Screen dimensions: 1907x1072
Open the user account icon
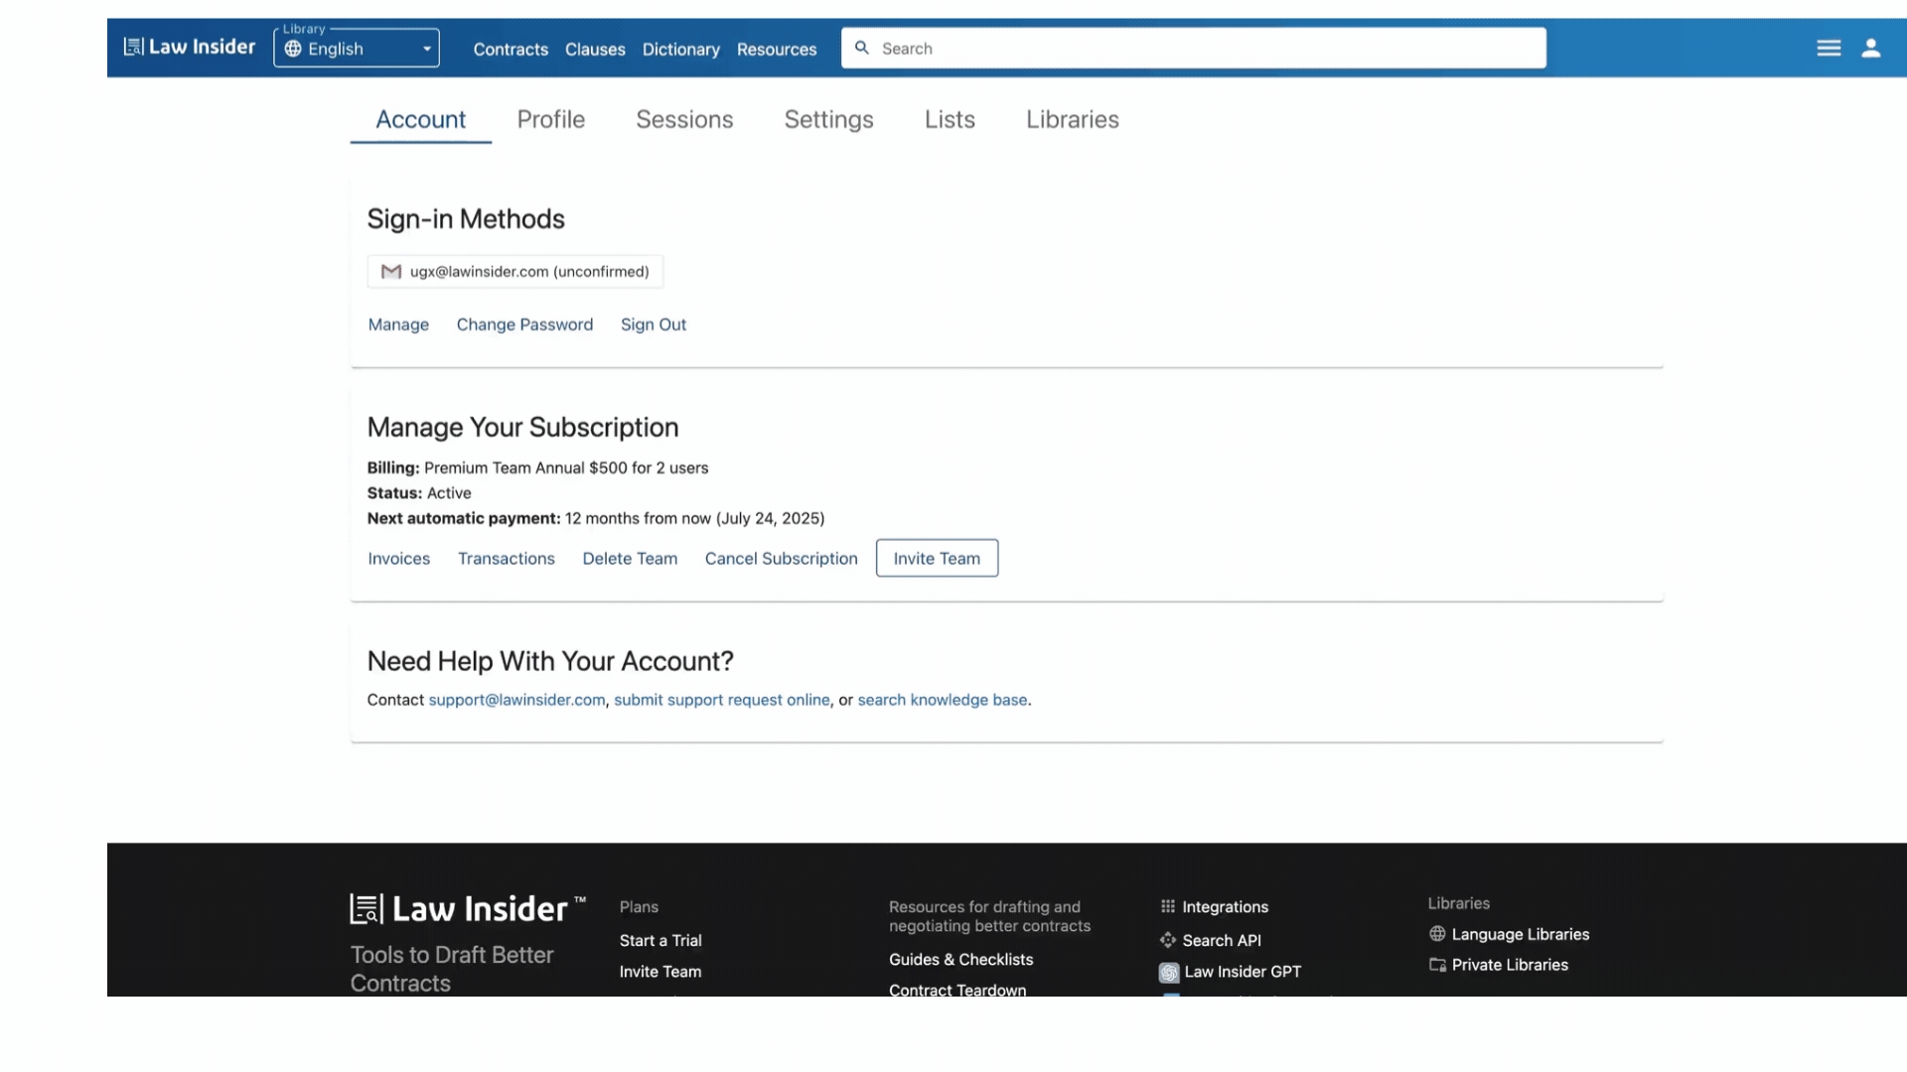coord(1871,48)
